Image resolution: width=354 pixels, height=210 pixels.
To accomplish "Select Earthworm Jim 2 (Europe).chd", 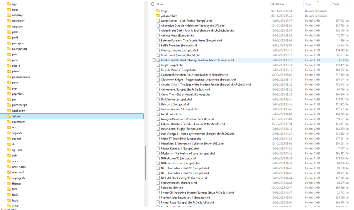I will click(179, 109).
